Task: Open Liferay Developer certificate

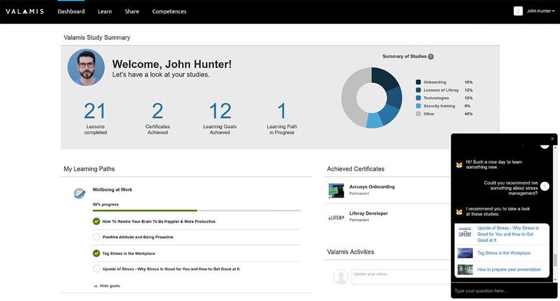Action: (x=368, y=213)
